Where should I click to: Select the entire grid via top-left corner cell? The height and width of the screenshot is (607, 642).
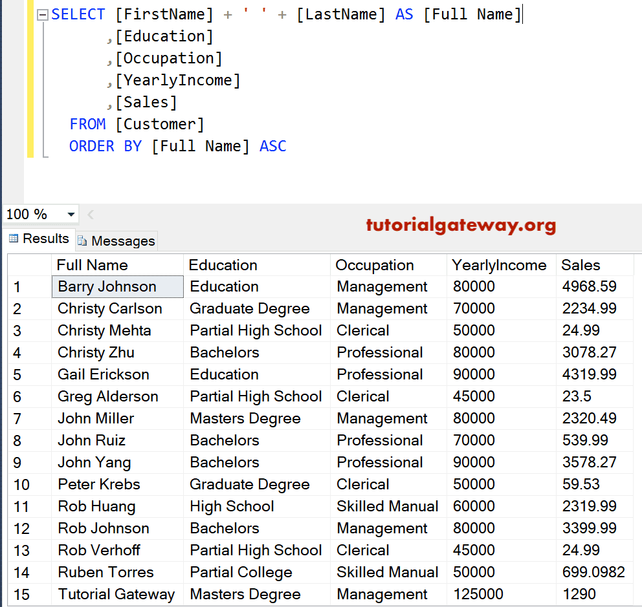click(x=28, y=265)
